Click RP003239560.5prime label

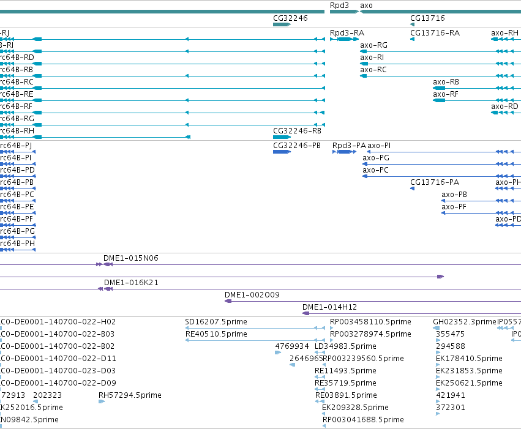point(364,359)
